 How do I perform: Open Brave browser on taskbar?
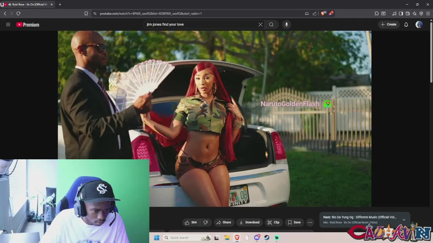237,238
